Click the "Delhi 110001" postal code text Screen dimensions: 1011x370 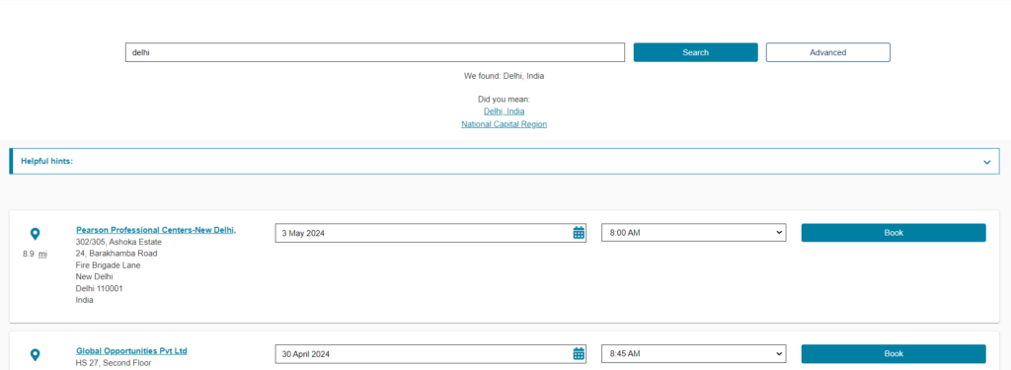(100, 288)
